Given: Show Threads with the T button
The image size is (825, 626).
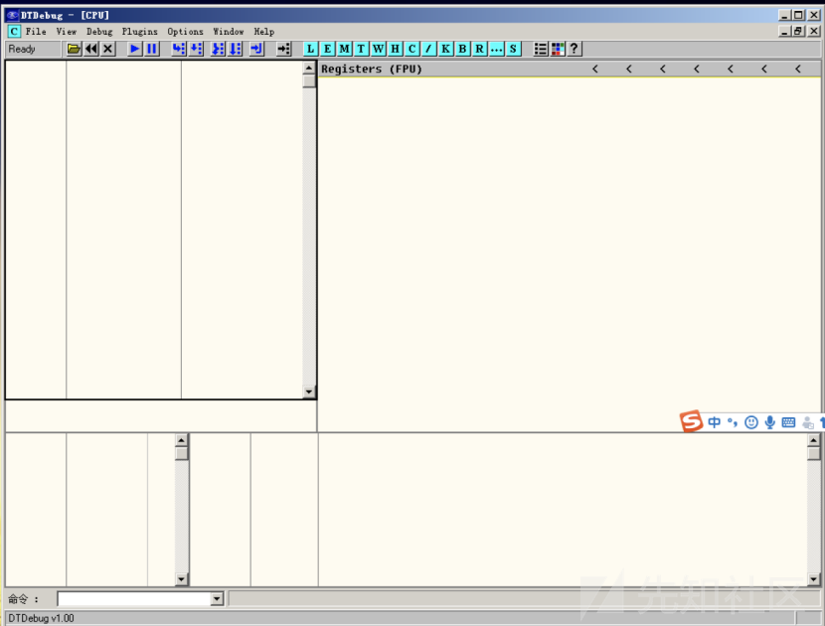Looking at the screenshot, I should pyautogui.click(x=361, y=49).
